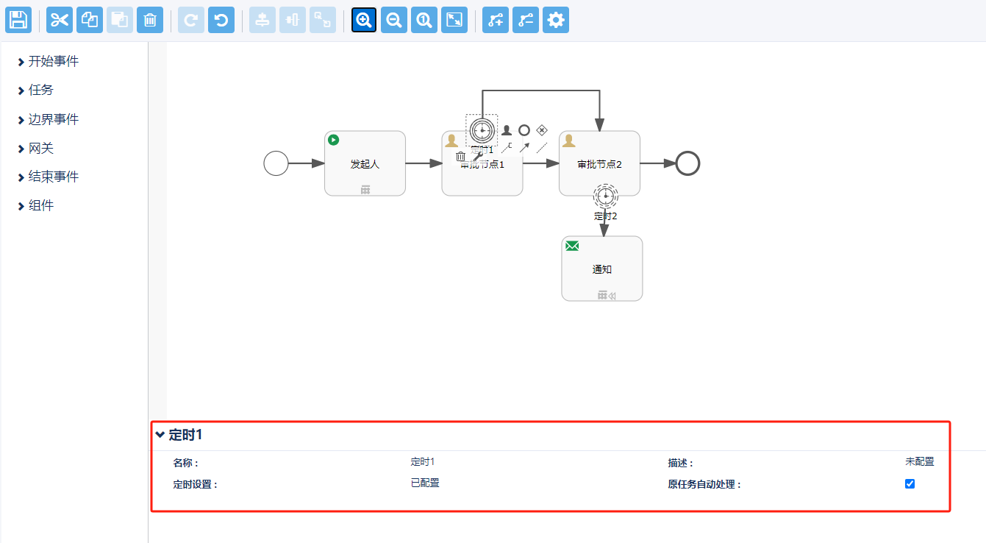Click the fit-to-screen zoom icon
This screenshot has width=986, height=543.
[454, 20]
